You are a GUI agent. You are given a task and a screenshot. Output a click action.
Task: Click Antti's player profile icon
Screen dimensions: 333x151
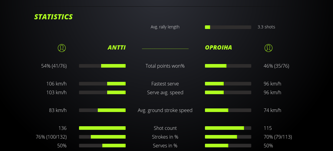coord(62,48)
